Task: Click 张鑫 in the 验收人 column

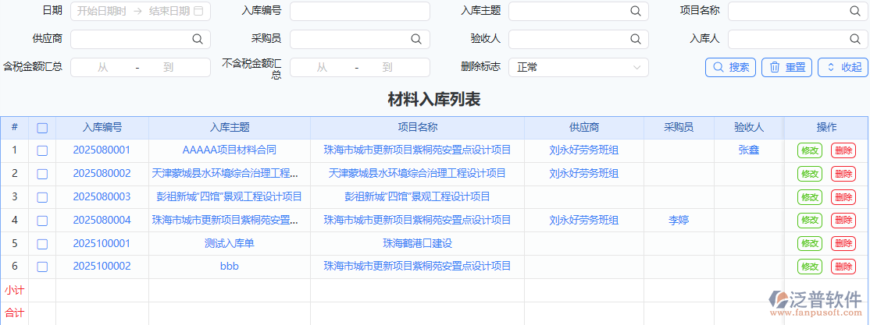Action: 748,150
